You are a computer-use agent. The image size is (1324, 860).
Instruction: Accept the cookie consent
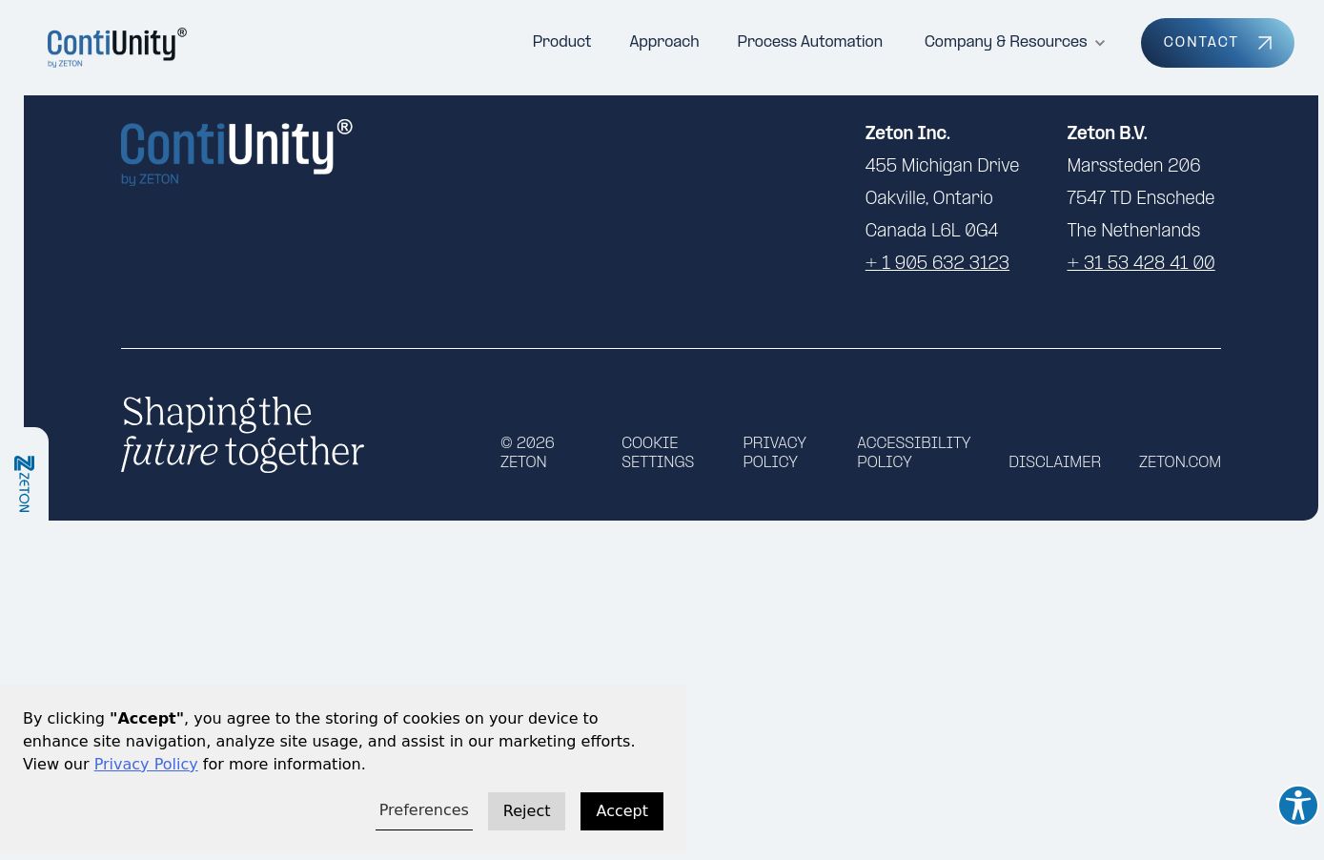coord(621,811)
